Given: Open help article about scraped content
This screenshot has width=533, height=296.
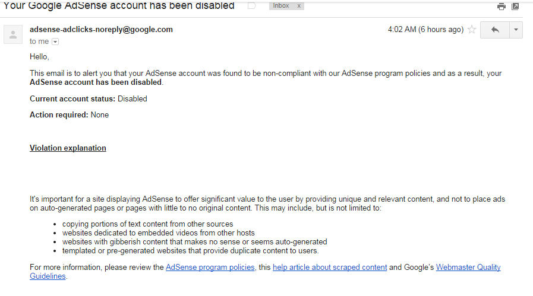Looking at the screenshot, I should (x=330, y=268).
